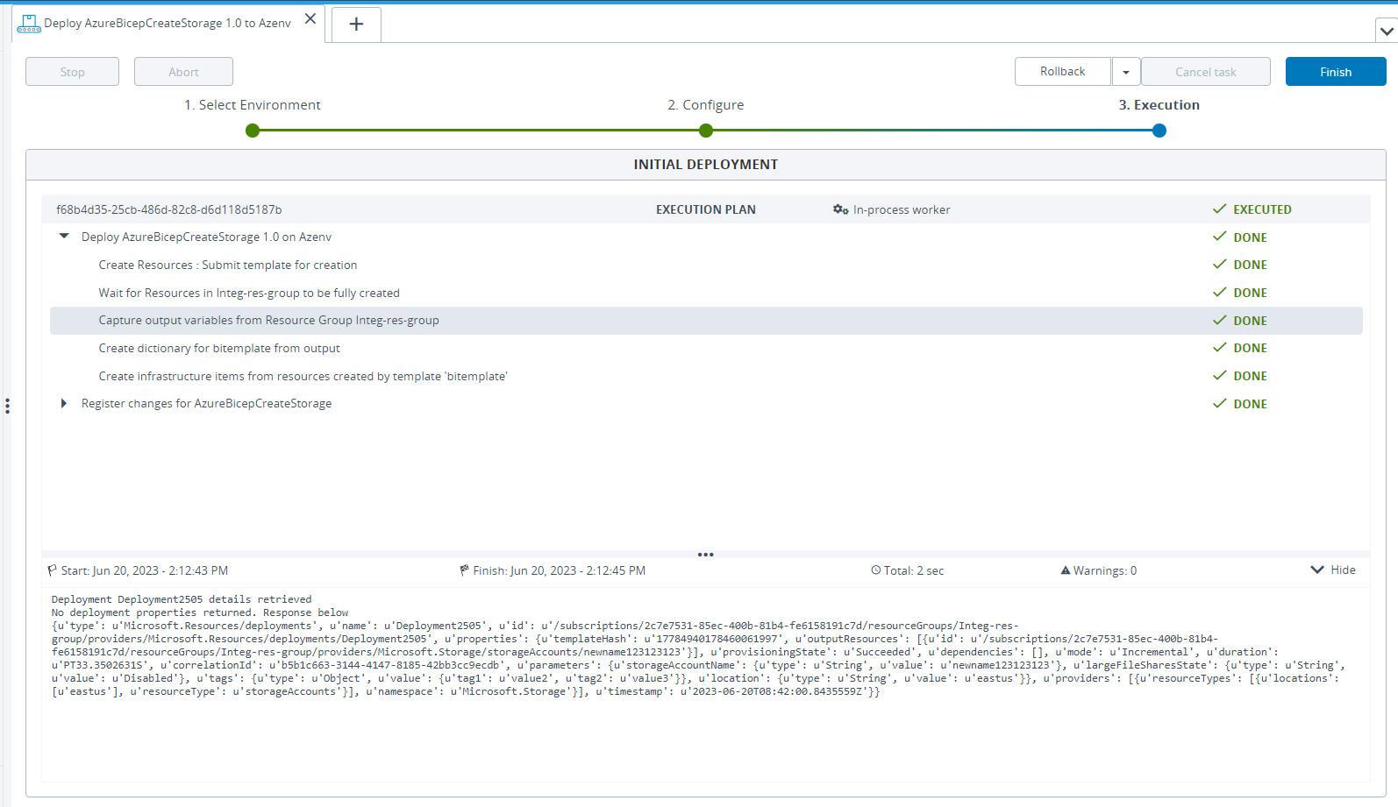Expand Register changes for AzureBicepCreateStorage node

pos(64,403)
